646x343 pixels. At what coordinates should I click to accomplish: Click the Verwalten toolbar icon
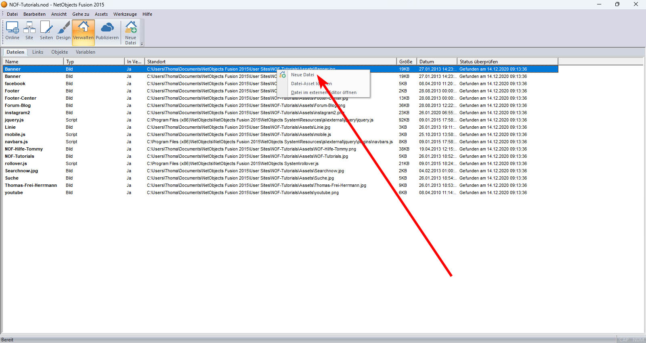(83, 31)
